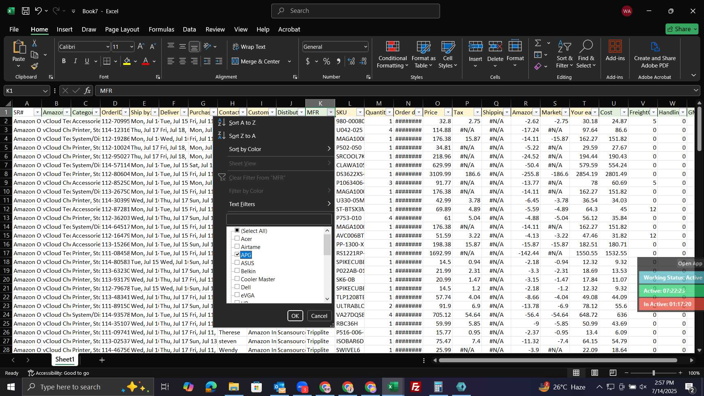Click the Delete cells icon

[x=495, y=47]
